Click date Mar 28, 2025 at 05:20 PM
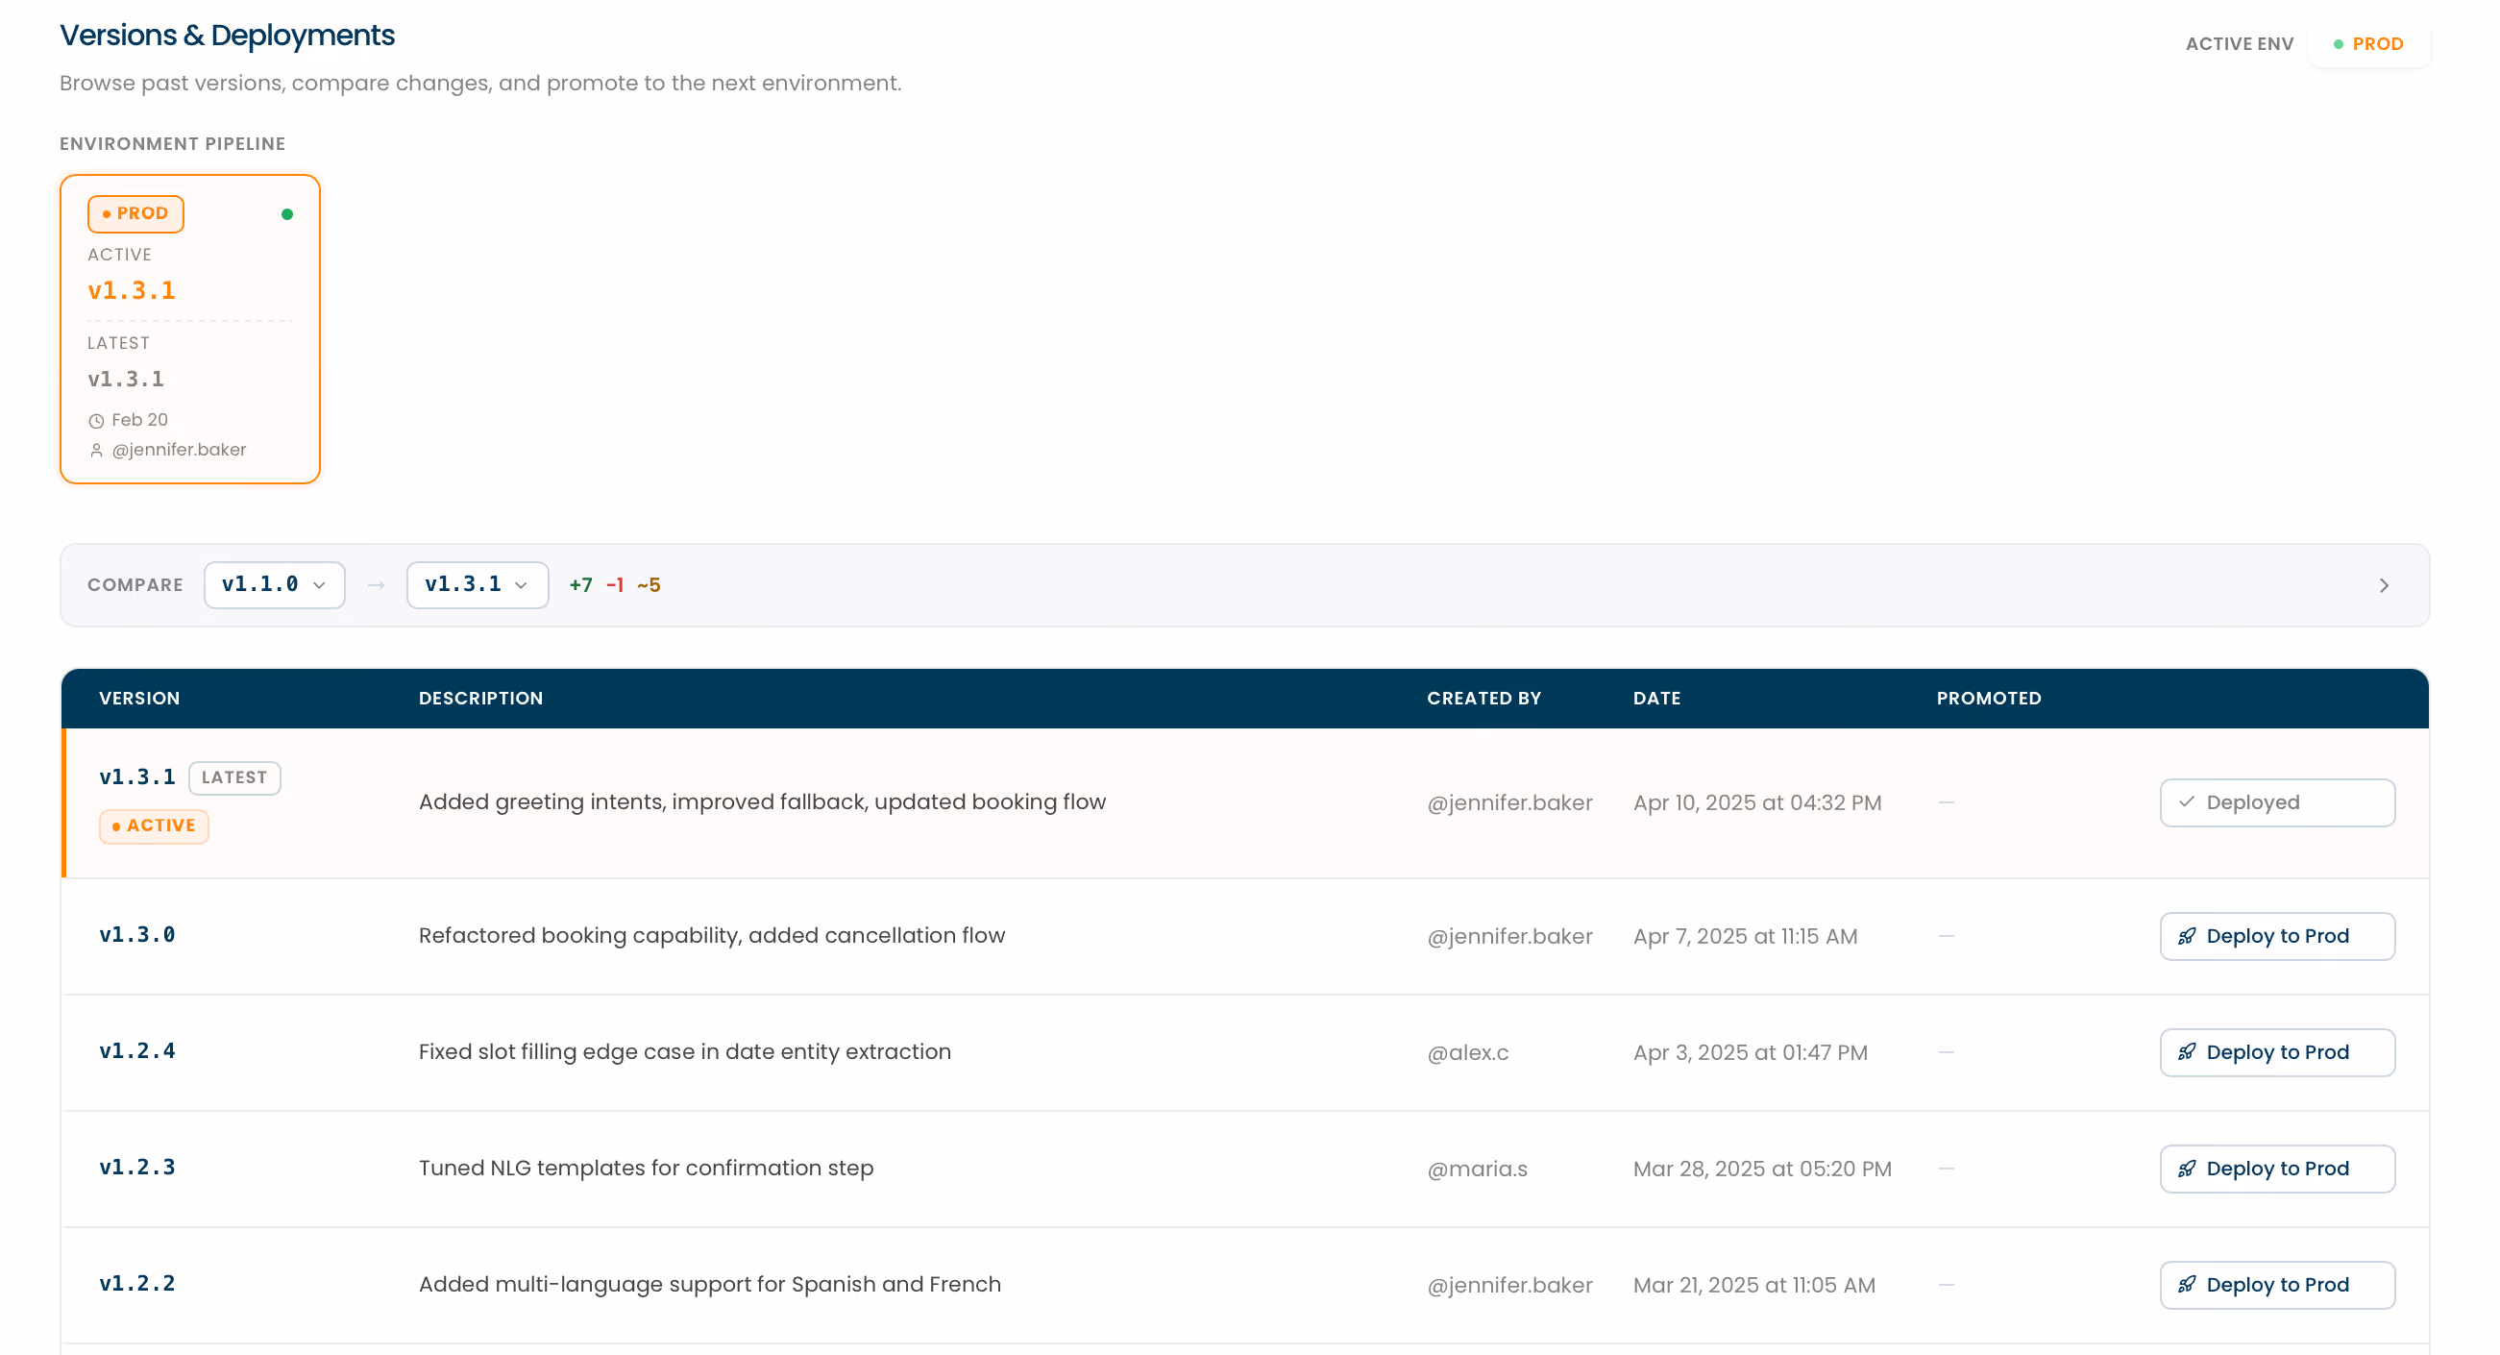Screen dimensions: 2500x1355 tap(1762, 1169)
